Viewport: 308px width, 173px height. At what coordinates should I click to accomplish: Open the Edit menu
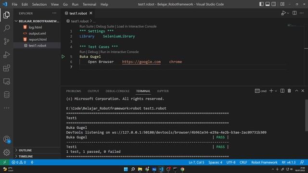[25, 4]
